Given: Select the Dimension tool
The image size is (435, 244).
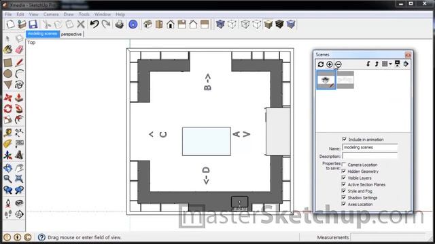Looking at the screenshot, I should (19, 133).
